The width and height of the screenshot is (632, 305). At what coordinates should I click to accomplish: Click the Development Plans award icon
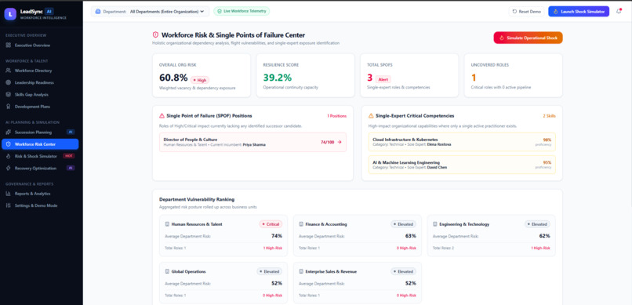coord(9,107)
